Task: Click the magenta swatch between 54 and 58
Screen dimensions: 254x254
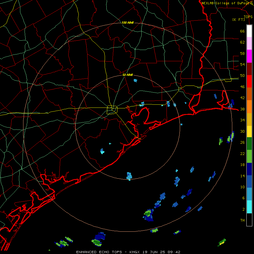Action: 249,56
